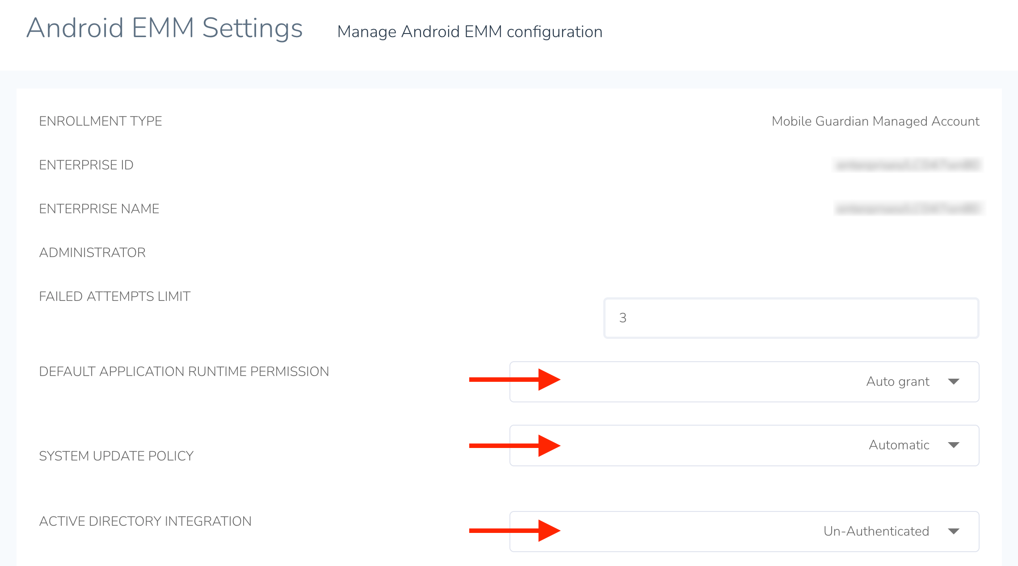The height and width of the screenshot is (566, 1018).
Task: Click the Enterprise ID label
Action: (x=86, y=165)
